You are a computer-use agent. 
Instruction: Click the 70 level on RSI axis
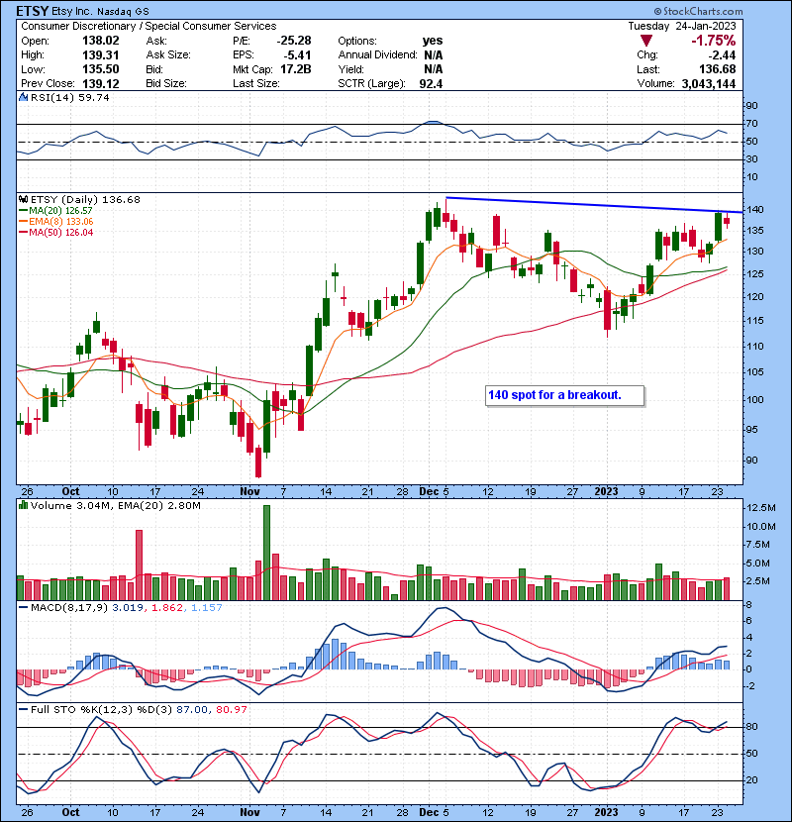click(752, 124)
